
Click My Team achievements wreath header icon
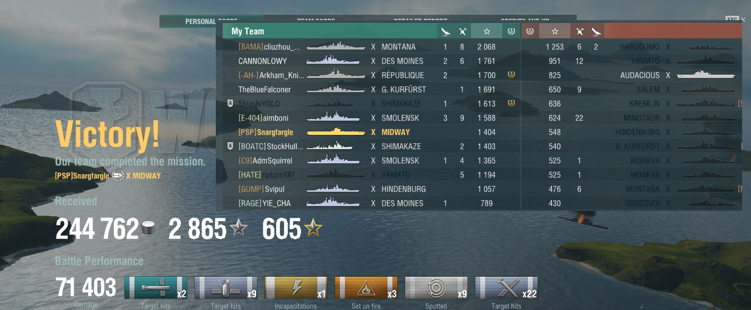coord(511,31)
